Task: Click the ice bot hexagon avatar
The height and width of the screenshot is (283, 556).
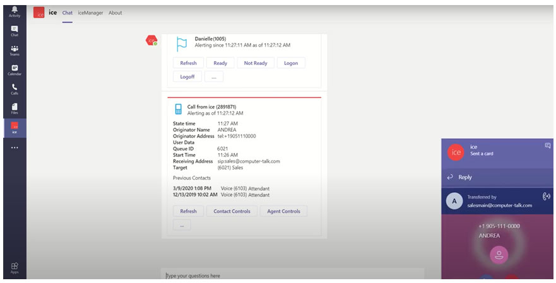Action: pos(151,40)
